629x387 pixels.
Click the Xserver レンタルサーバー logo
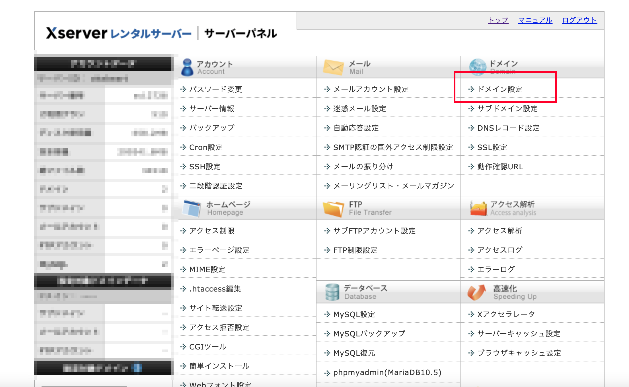coord(118,34)
